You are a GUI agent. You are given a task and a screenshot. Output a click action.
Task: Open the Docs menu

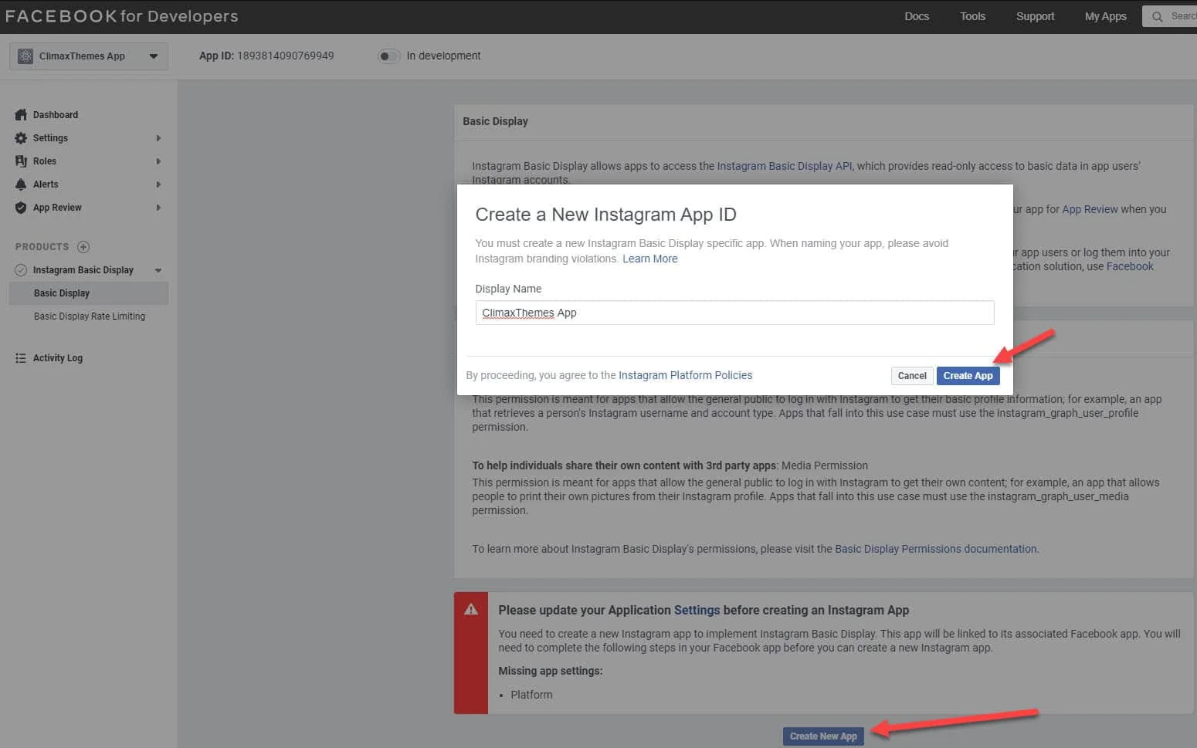[917, 16]
